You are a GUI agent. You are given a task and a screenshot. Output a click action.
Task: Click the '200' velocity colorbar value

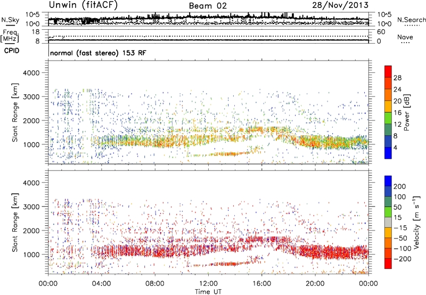400,186
